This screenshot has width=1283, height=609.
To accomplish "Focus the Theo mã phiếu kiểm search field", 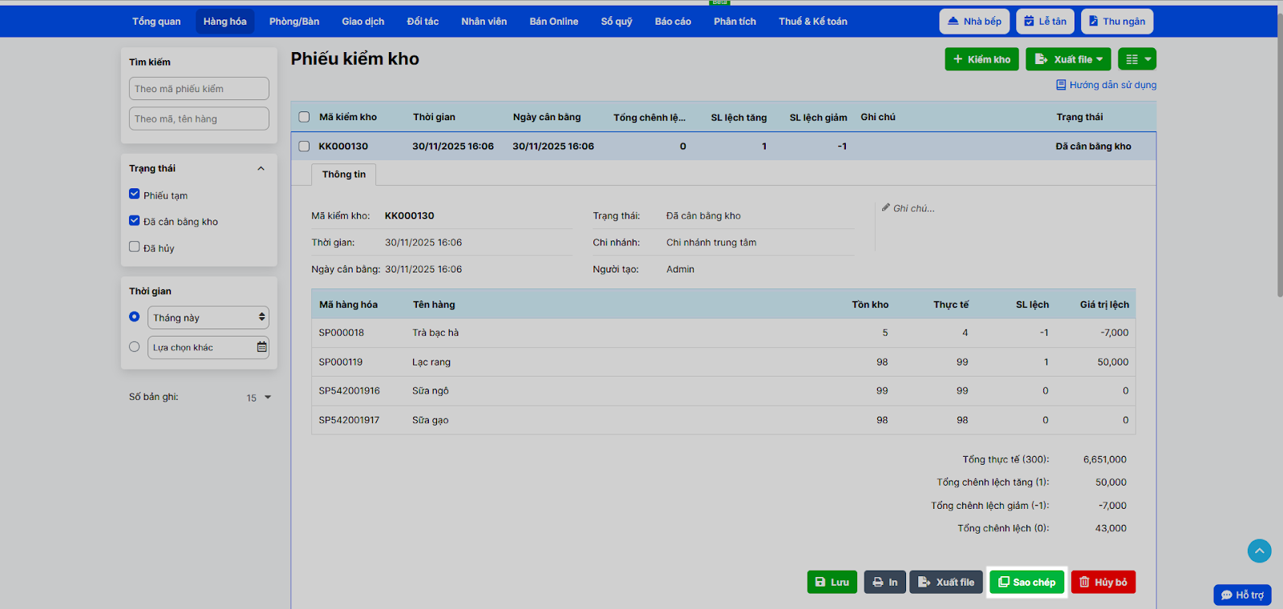I will (199, 89).
